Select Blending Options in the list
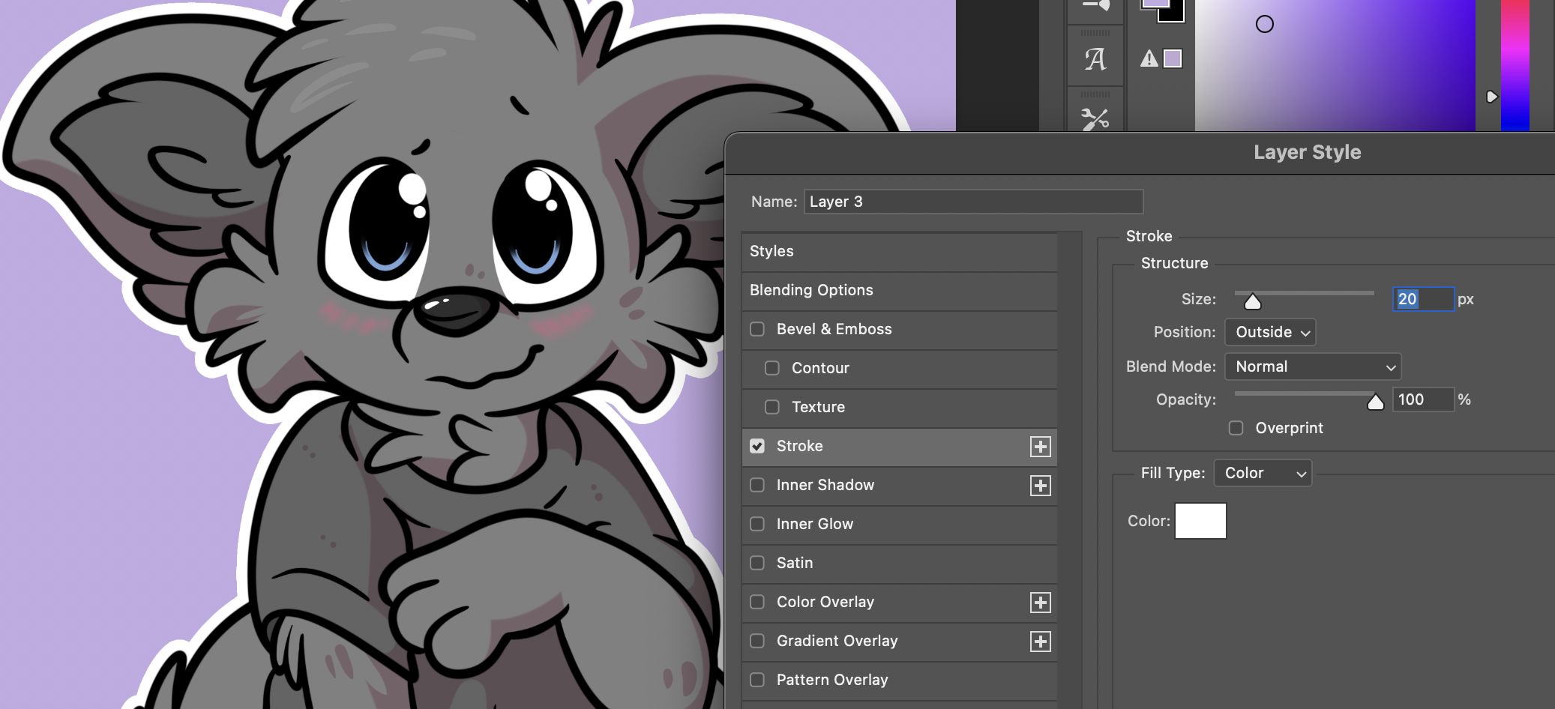 (811, 290)
